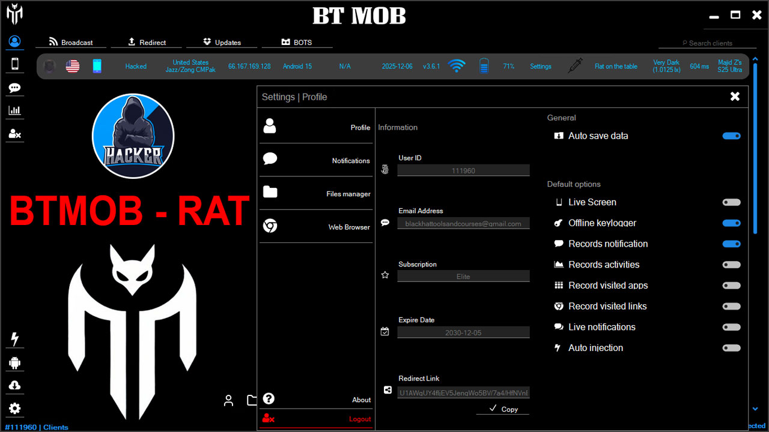Click the Copy button under Redirect Link

tap(502, 409)
